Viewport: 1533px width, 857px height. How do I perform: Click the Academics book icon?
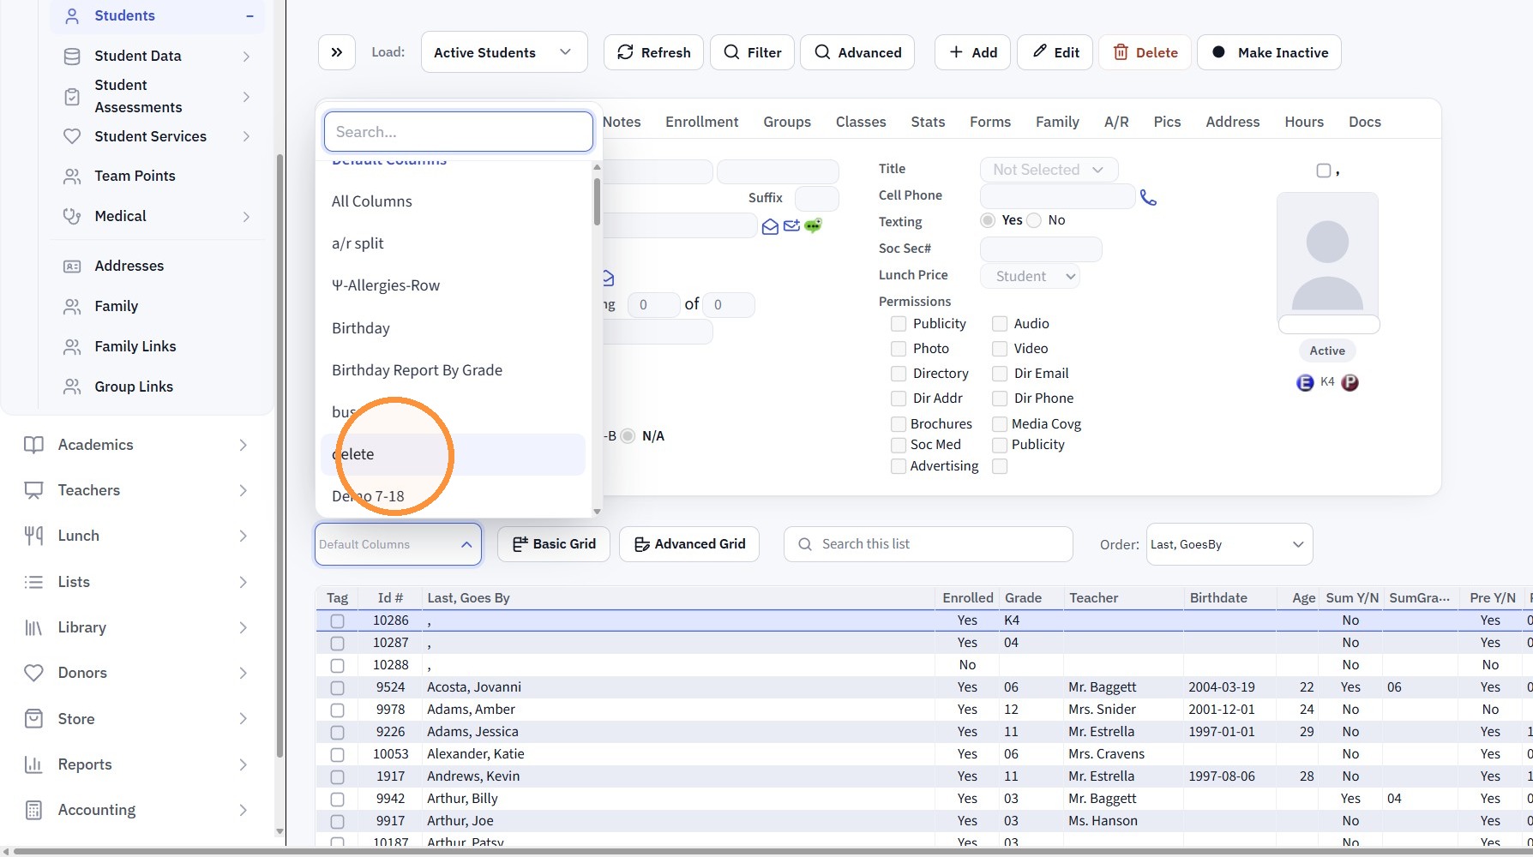pos(33,445)
